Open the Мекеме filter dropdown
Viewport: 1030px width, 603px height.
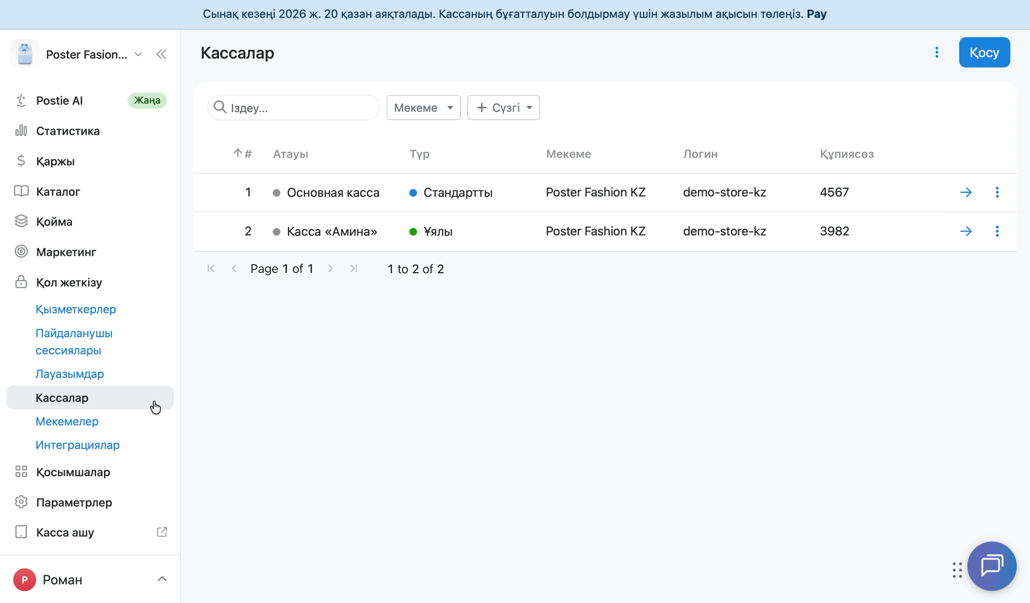point(423,108)
